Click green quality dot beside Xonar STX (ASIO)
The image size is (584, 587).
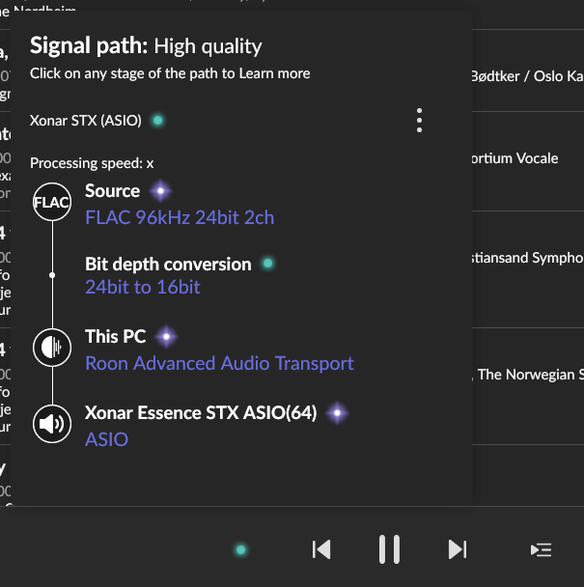pos(158,121)
